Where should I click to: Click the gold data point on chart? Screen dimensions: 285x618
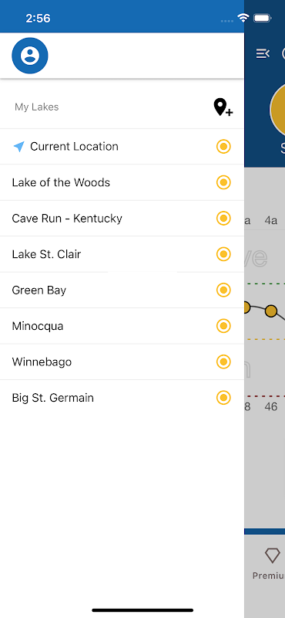click(271, 311)
